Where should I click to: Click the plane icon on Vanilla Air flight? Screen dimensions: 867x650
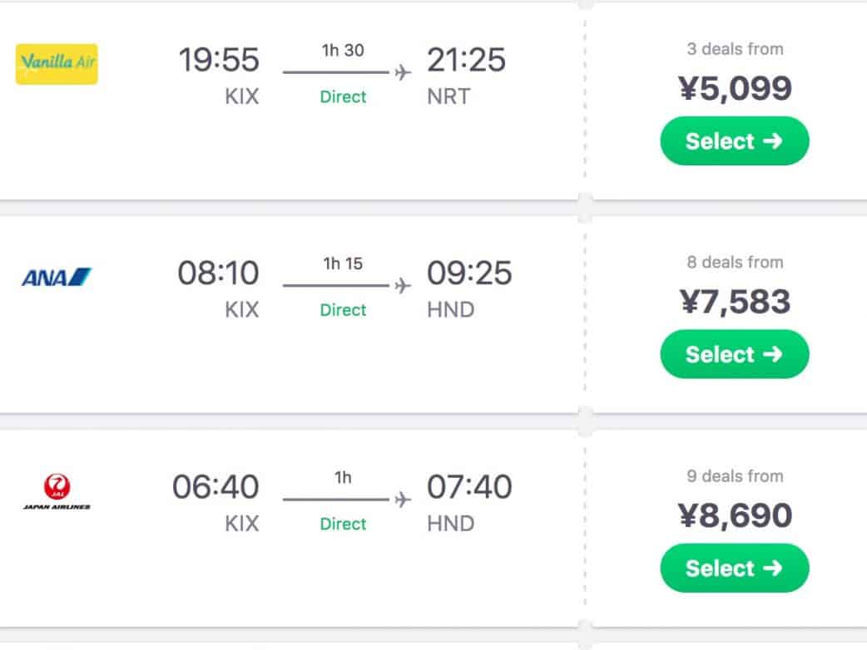click(404, 73)
